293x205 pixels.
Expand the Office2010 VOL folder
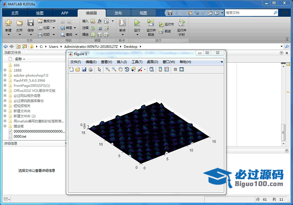(x=5, y=91)
